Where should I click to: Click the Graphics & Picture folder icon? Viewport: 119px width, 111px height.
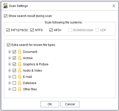pos(19,64)
